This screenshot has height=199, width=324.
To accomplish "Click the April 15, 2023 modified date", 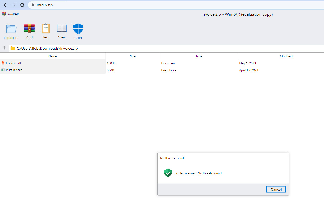I will 249,70.
